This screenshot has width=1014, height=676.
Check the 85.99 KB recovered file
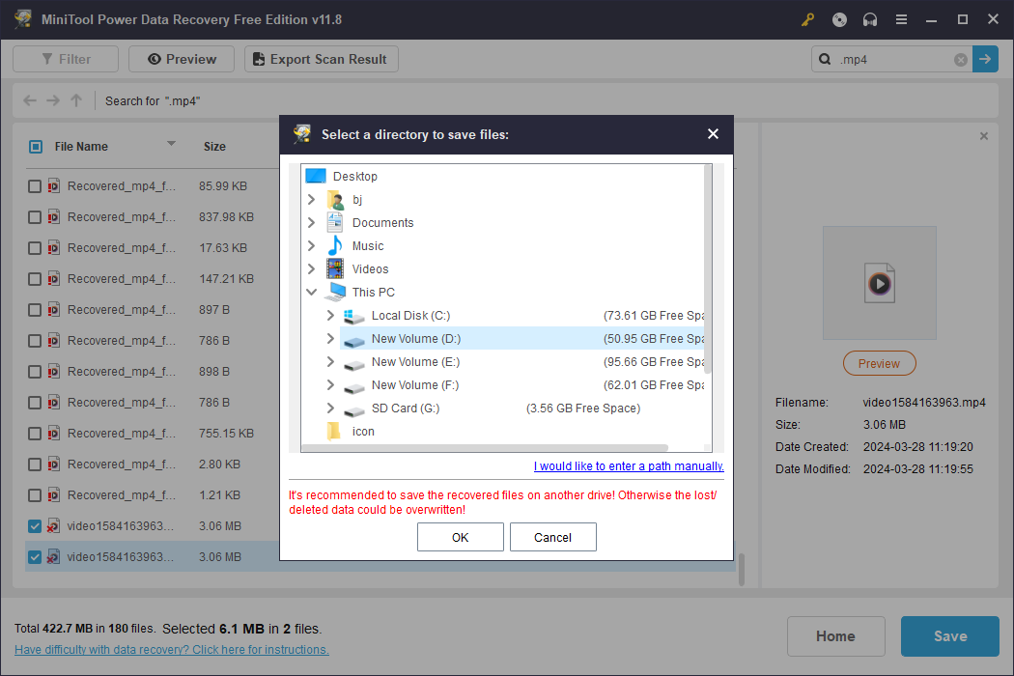tap(35, 186)
